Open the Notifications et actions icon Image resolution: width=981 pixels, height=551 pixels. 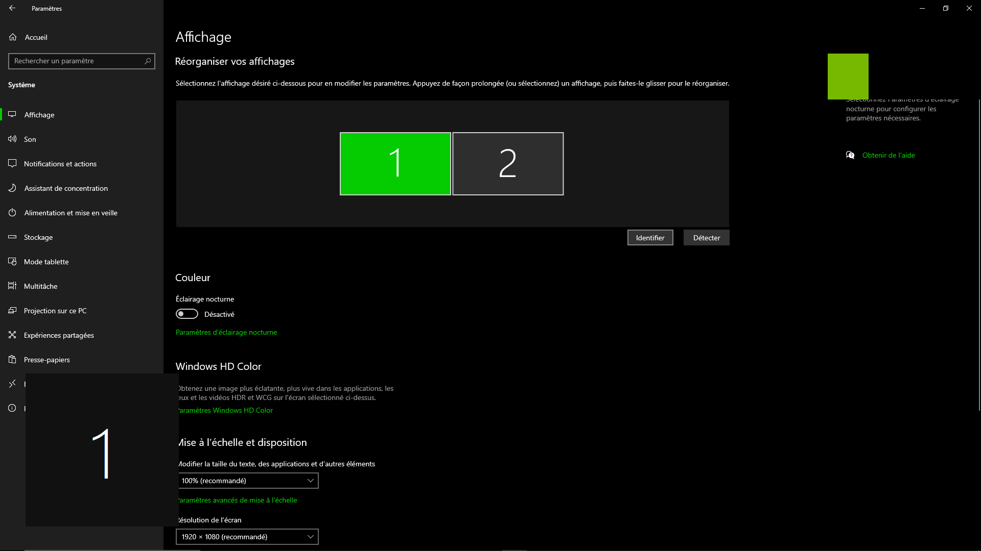tap(12, 163)
